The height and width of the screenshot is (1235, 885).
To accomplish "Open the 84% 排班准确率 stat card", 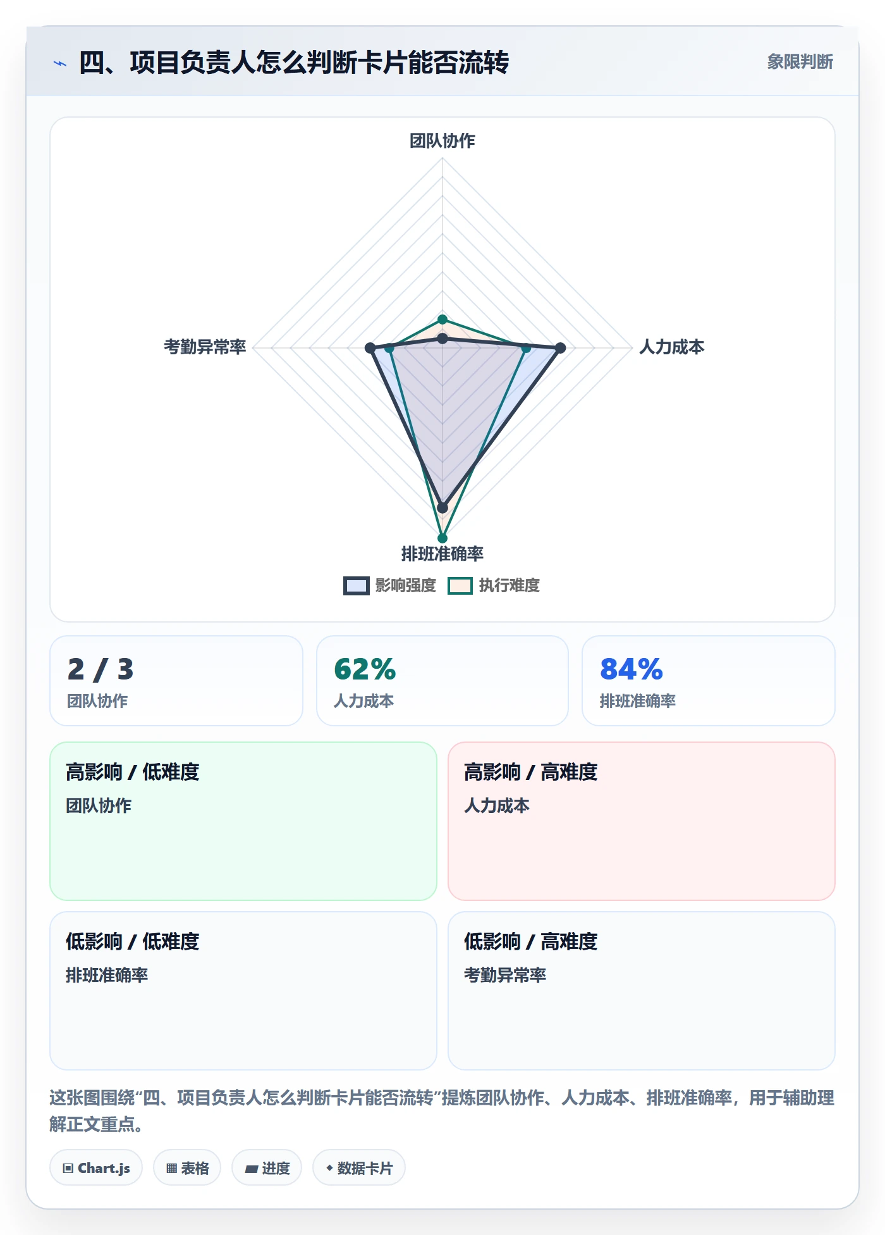I will click(x=709, y=681).
